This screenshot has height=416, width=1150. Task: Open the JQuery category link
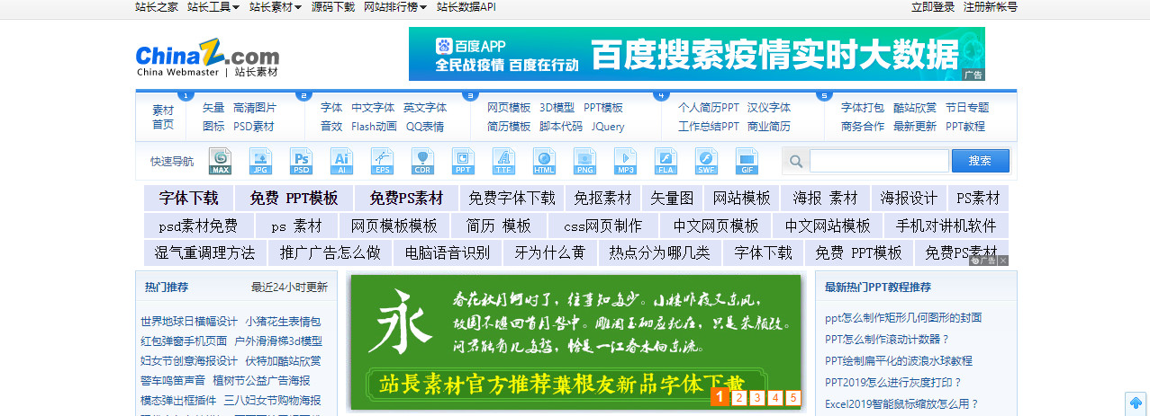pyautogui.click(x=608, y=127)
